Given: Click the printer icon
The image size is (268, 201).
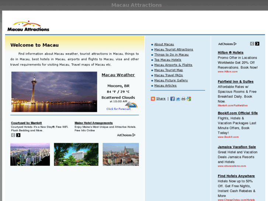Looking at the screenshot, I should pyautogui.click(x=183, y=99).
